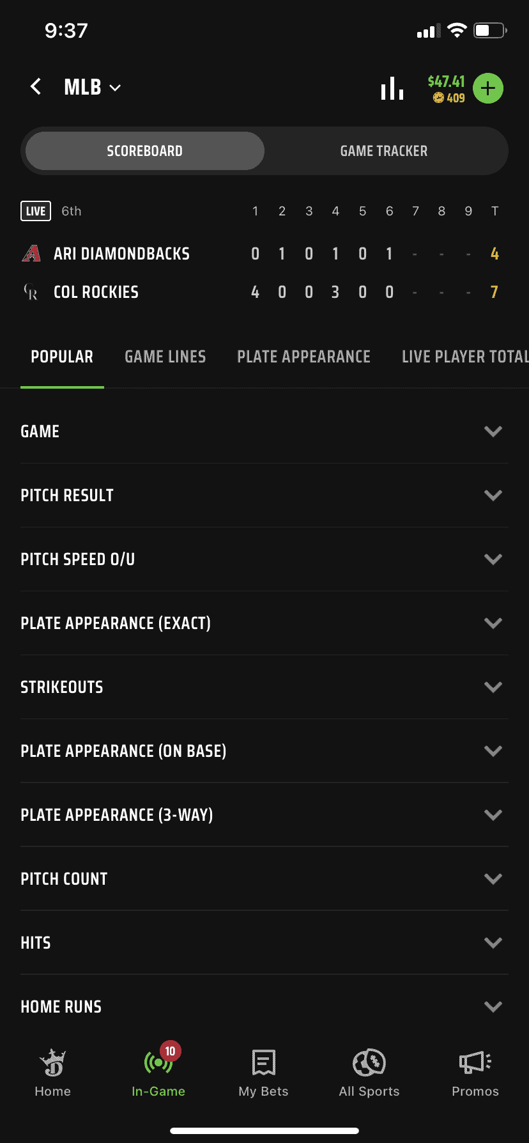Tap the $47.41 account balance
Screen dimensions: 529x1143
click(x=445, y=82)
